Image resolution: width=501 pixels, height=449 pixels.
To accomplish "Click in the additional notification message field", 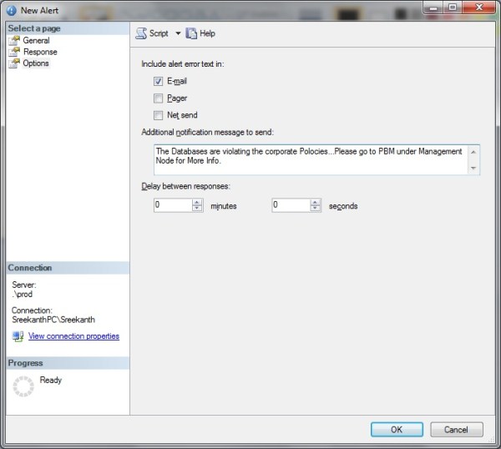I will pyautogui.click(x=309, y=159).
